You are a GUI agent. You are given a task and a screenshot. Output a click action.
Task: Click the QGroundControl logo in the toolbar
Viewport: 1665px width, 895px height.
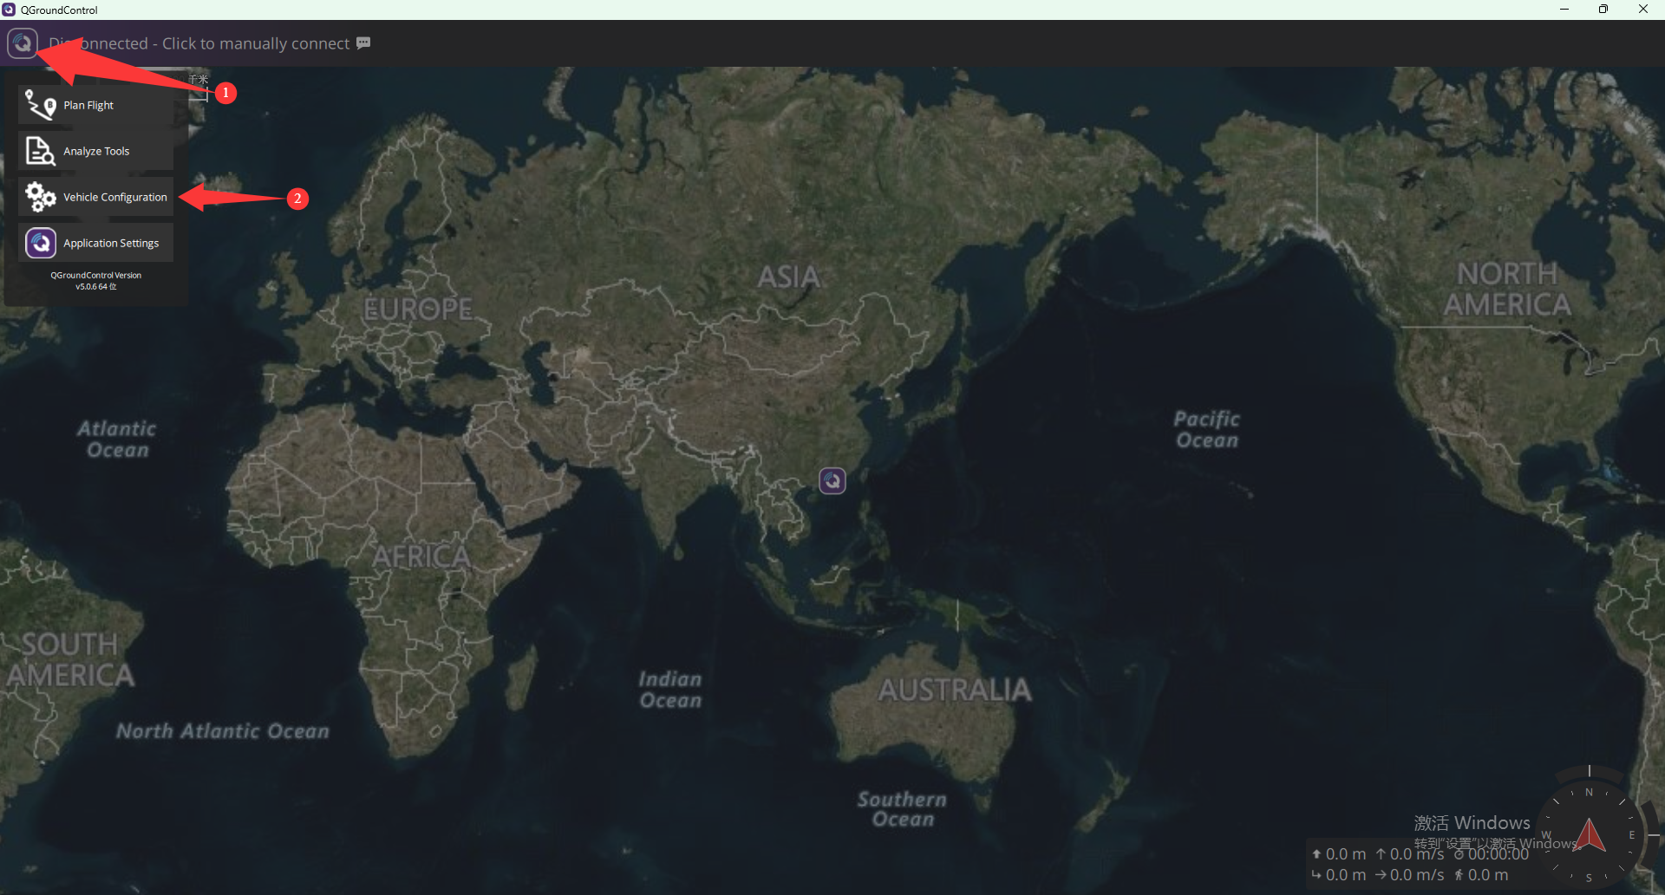23,42
